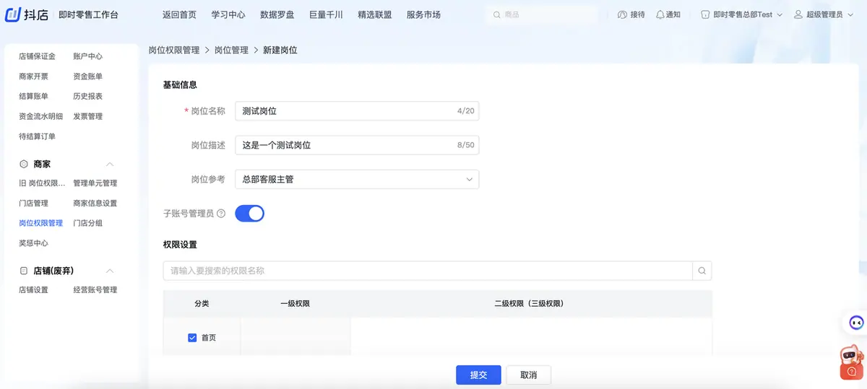
Task: Click the red robot mascot icon
Action: click(x=851, y=363)
